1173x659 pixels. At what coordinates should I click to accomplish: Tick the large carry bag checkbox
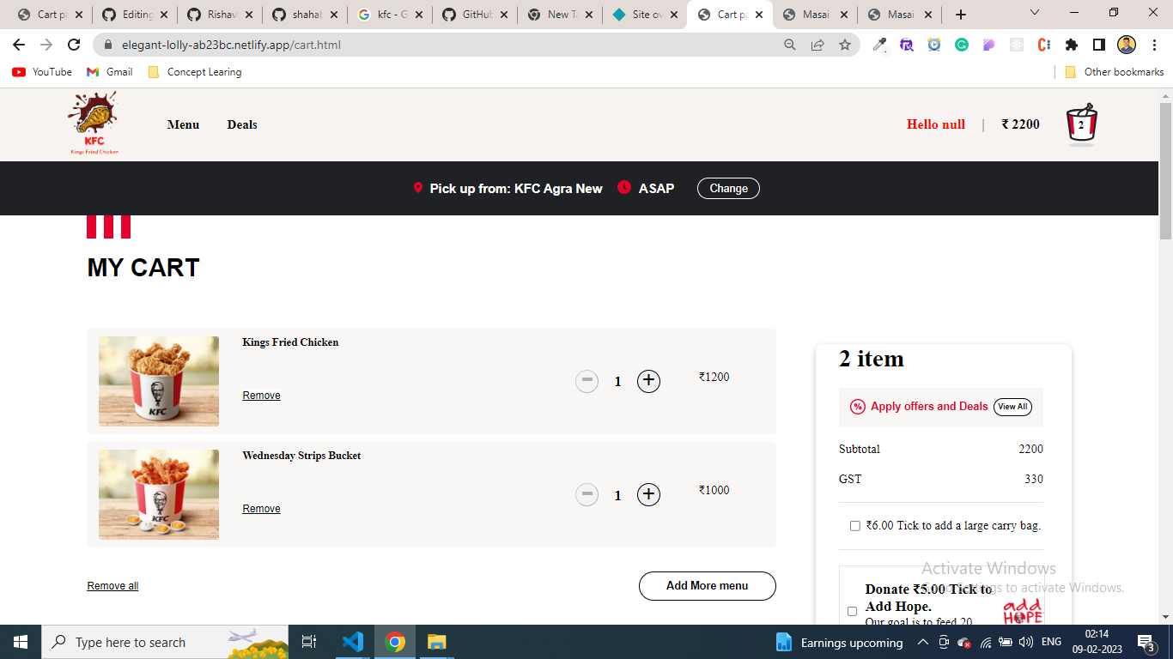[854, 526]
